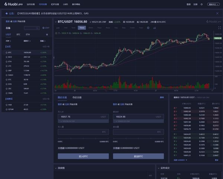Favorite the BCH row star

(7, 57)
